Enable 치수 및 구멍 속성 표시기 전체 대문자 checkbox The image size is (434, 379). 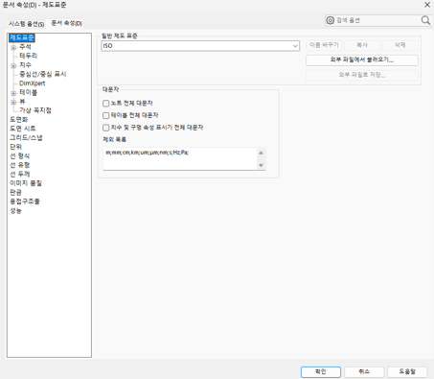click(x=106, y=128)
